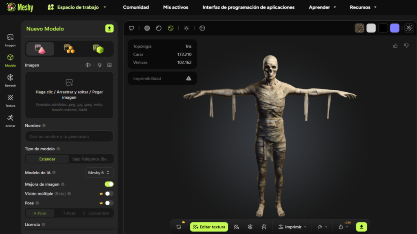
Task: Click the Vértices value 102.162
Action: click(x=184, y=62)
